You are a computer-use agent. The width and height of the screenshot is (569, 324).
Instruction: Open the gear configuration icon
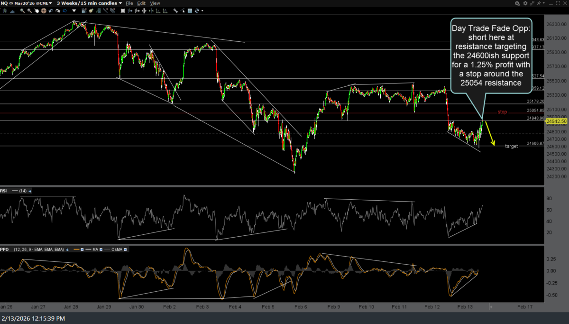[x=525, y=3]
